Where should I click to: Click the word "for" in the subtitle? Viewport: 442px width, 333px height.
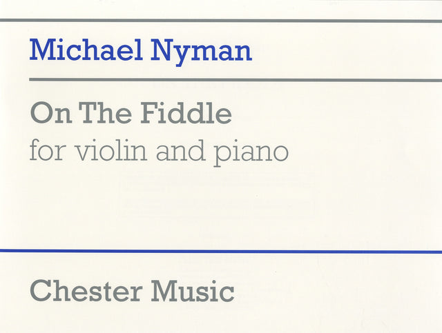[48, 150]
